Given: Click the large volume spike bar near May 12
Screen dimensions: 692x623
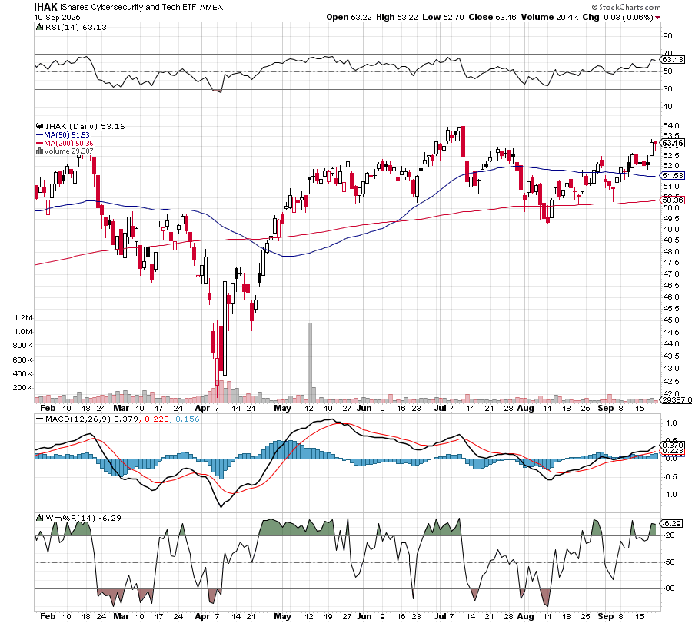Looking at the screenshot, I should (x=310, y=362).
